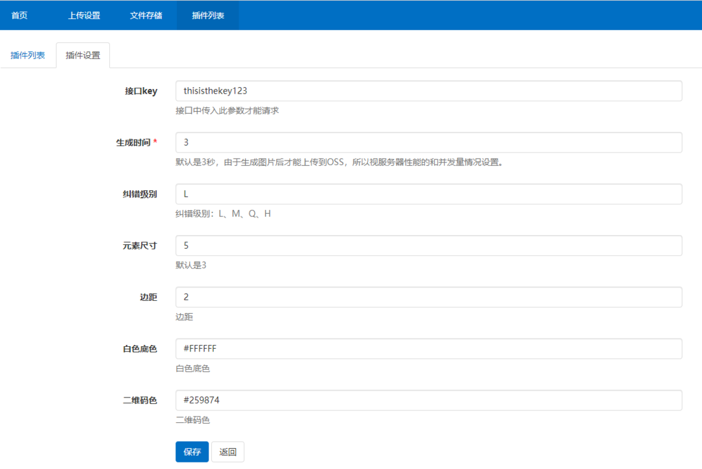The width and height of the screenshot is (702, 469).
Task: Click the 白色底色 field label
Action: click(140, 349)
